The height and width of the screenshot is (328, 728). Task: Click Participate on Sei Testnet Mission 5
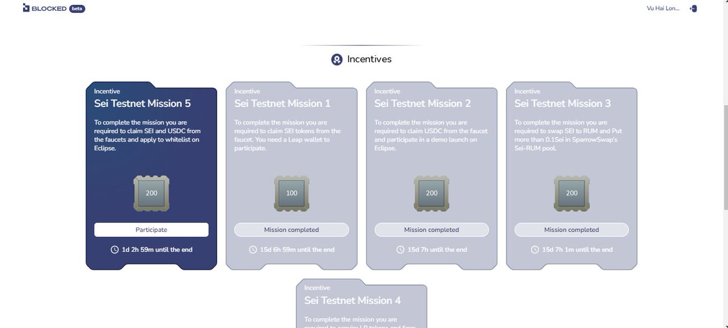point(151,230)
